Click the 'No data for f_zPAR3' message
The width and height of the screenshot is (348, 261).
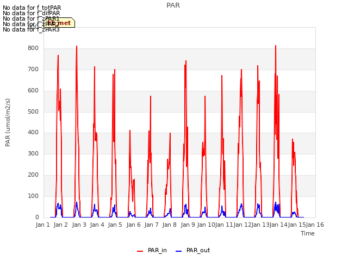tap(31, 29)
